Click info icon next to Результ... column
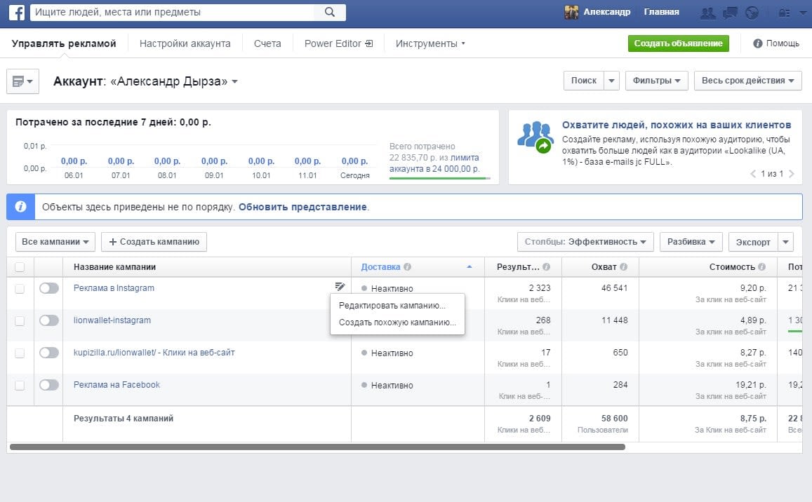Screen dimensions: 812x502 (x=546, y=266)
